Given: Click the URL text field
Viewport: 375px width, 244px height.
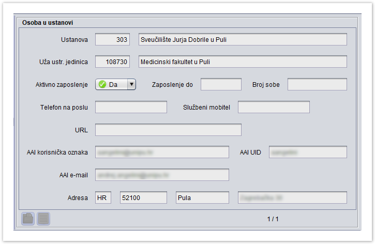Looking at the screenshot, I should coord(168,130).
